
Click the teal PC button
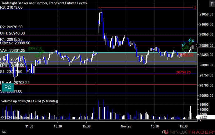coord(8,87)
